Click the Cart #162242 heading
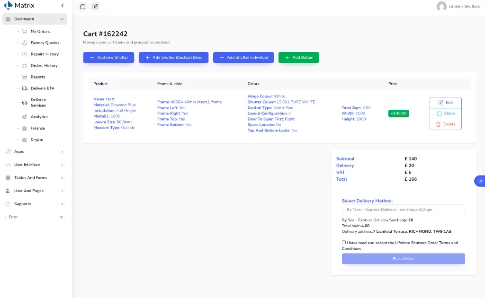The height and width of the screenshot is (298, 485). (105, 34)
